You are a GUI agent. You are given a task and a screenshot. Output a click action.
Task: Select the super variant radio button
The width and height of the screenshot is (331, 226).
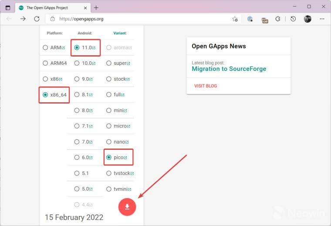(x=109, y=63)
